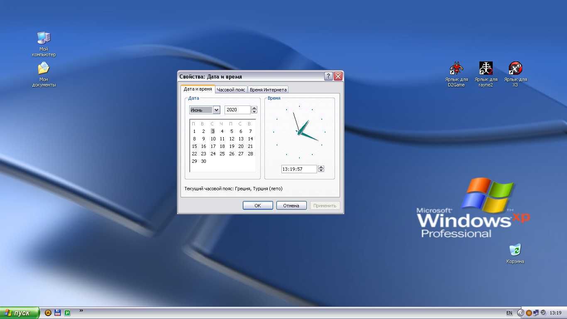Select day 6 in calendar
The width and height of the screenshot is (567, 319).
(241, 131)
